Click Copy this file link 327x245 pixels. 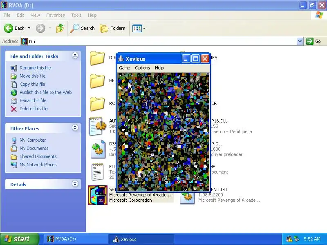[x=32, y=84]
